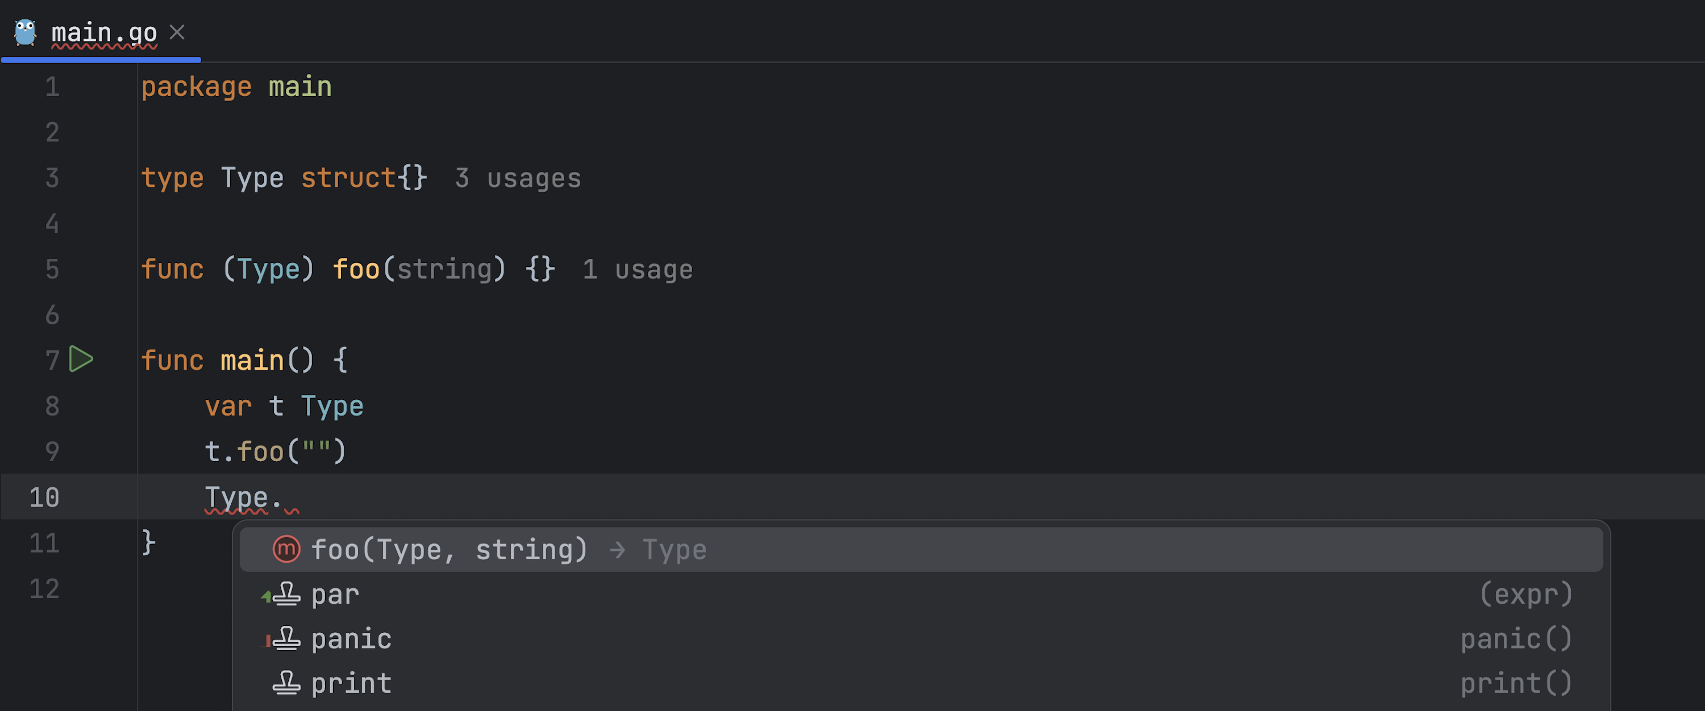Screen dimensions: 1705x711
Task: Click the main function name
Action: (252, 361)
